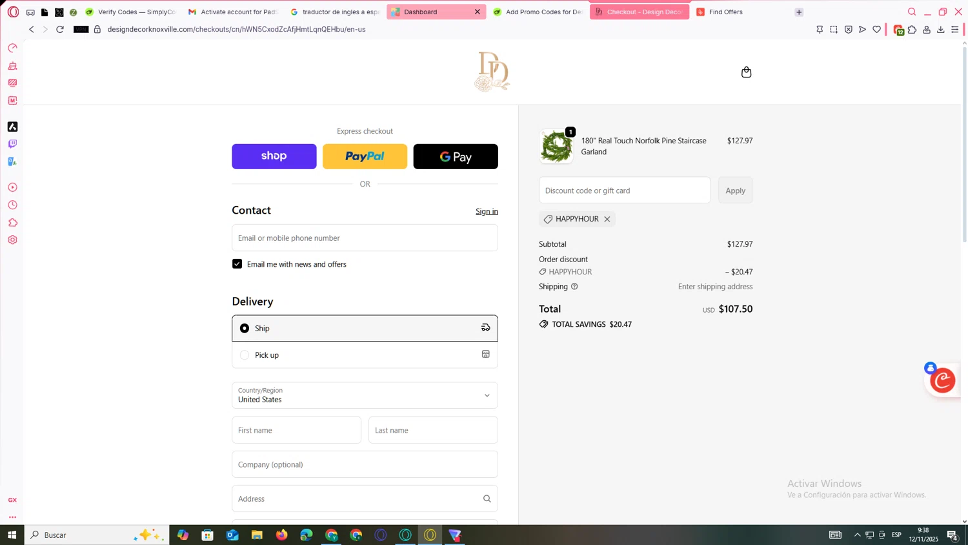Open a new tab with plus button
This screenshot has height=545, width=968.
(x=799, y=12)
